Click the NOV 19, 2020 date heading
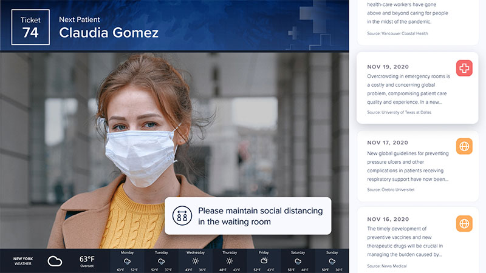This screenshot has height=273, width=486. coord(388,67)
